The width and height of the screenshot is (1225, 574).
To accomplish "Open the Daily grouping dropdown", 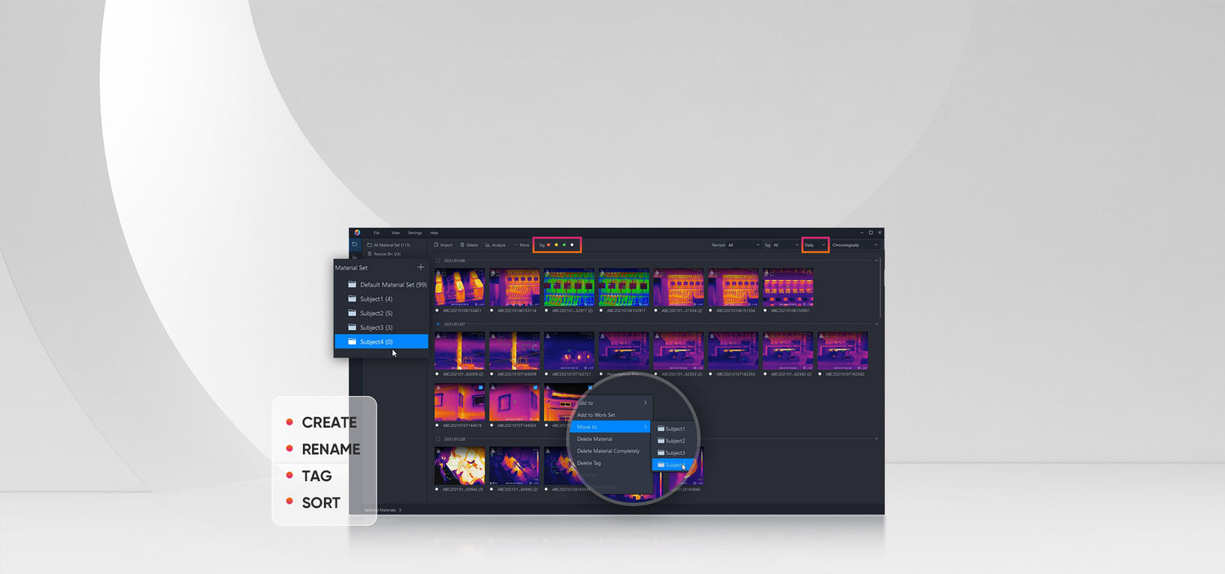I will [x=815, y=245].
